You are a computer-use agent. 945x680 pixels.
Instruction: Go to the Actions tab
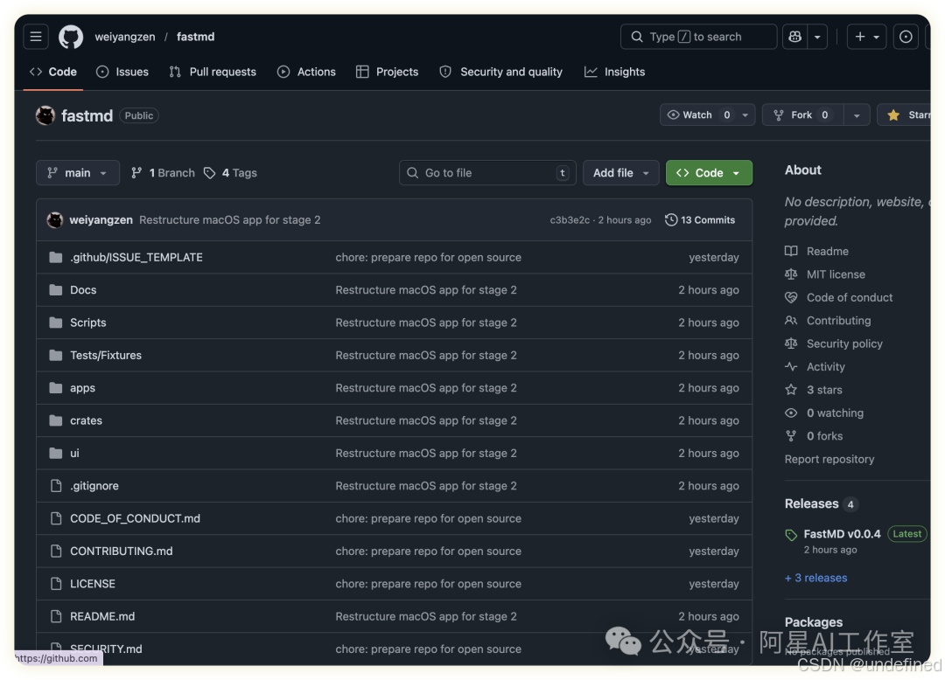tap(306, 73)
